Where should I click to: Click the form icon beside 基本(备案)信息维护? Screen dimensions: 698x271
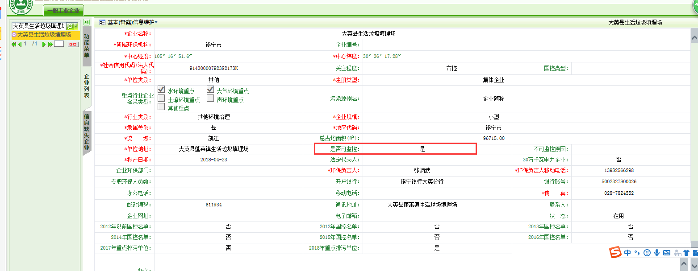pyautogui.click(x=102, y=22)
